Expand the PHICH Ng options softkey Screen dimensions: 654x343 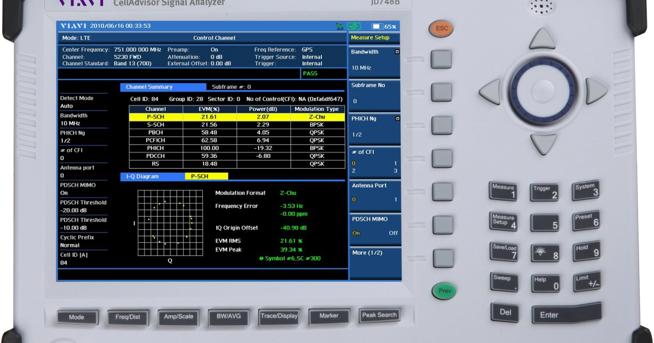pyautogui.click(x=374, y=126)
